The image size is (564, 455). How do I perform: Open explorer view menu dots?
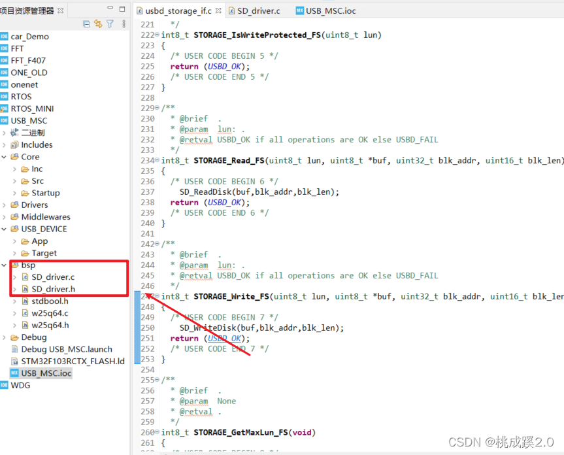point(124,24)
